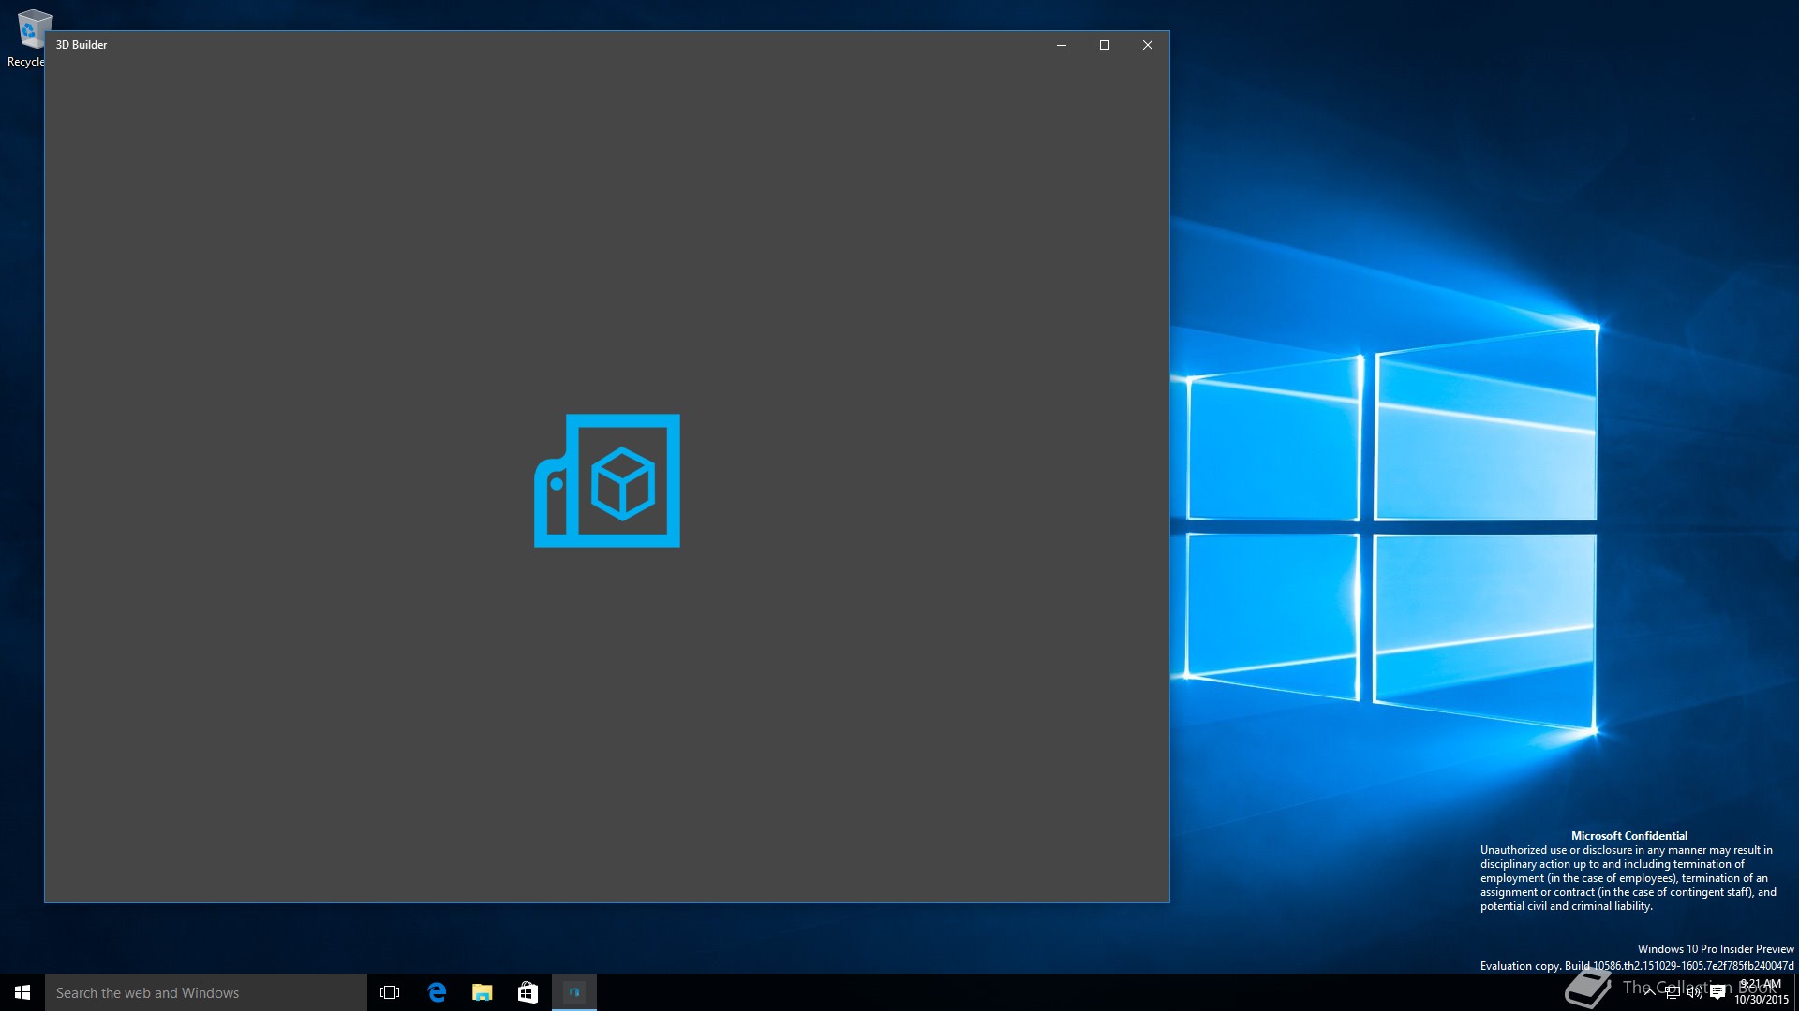Click the network tray icon
Screen dimensions: 1799x1011
click(x=1673, y=992)
